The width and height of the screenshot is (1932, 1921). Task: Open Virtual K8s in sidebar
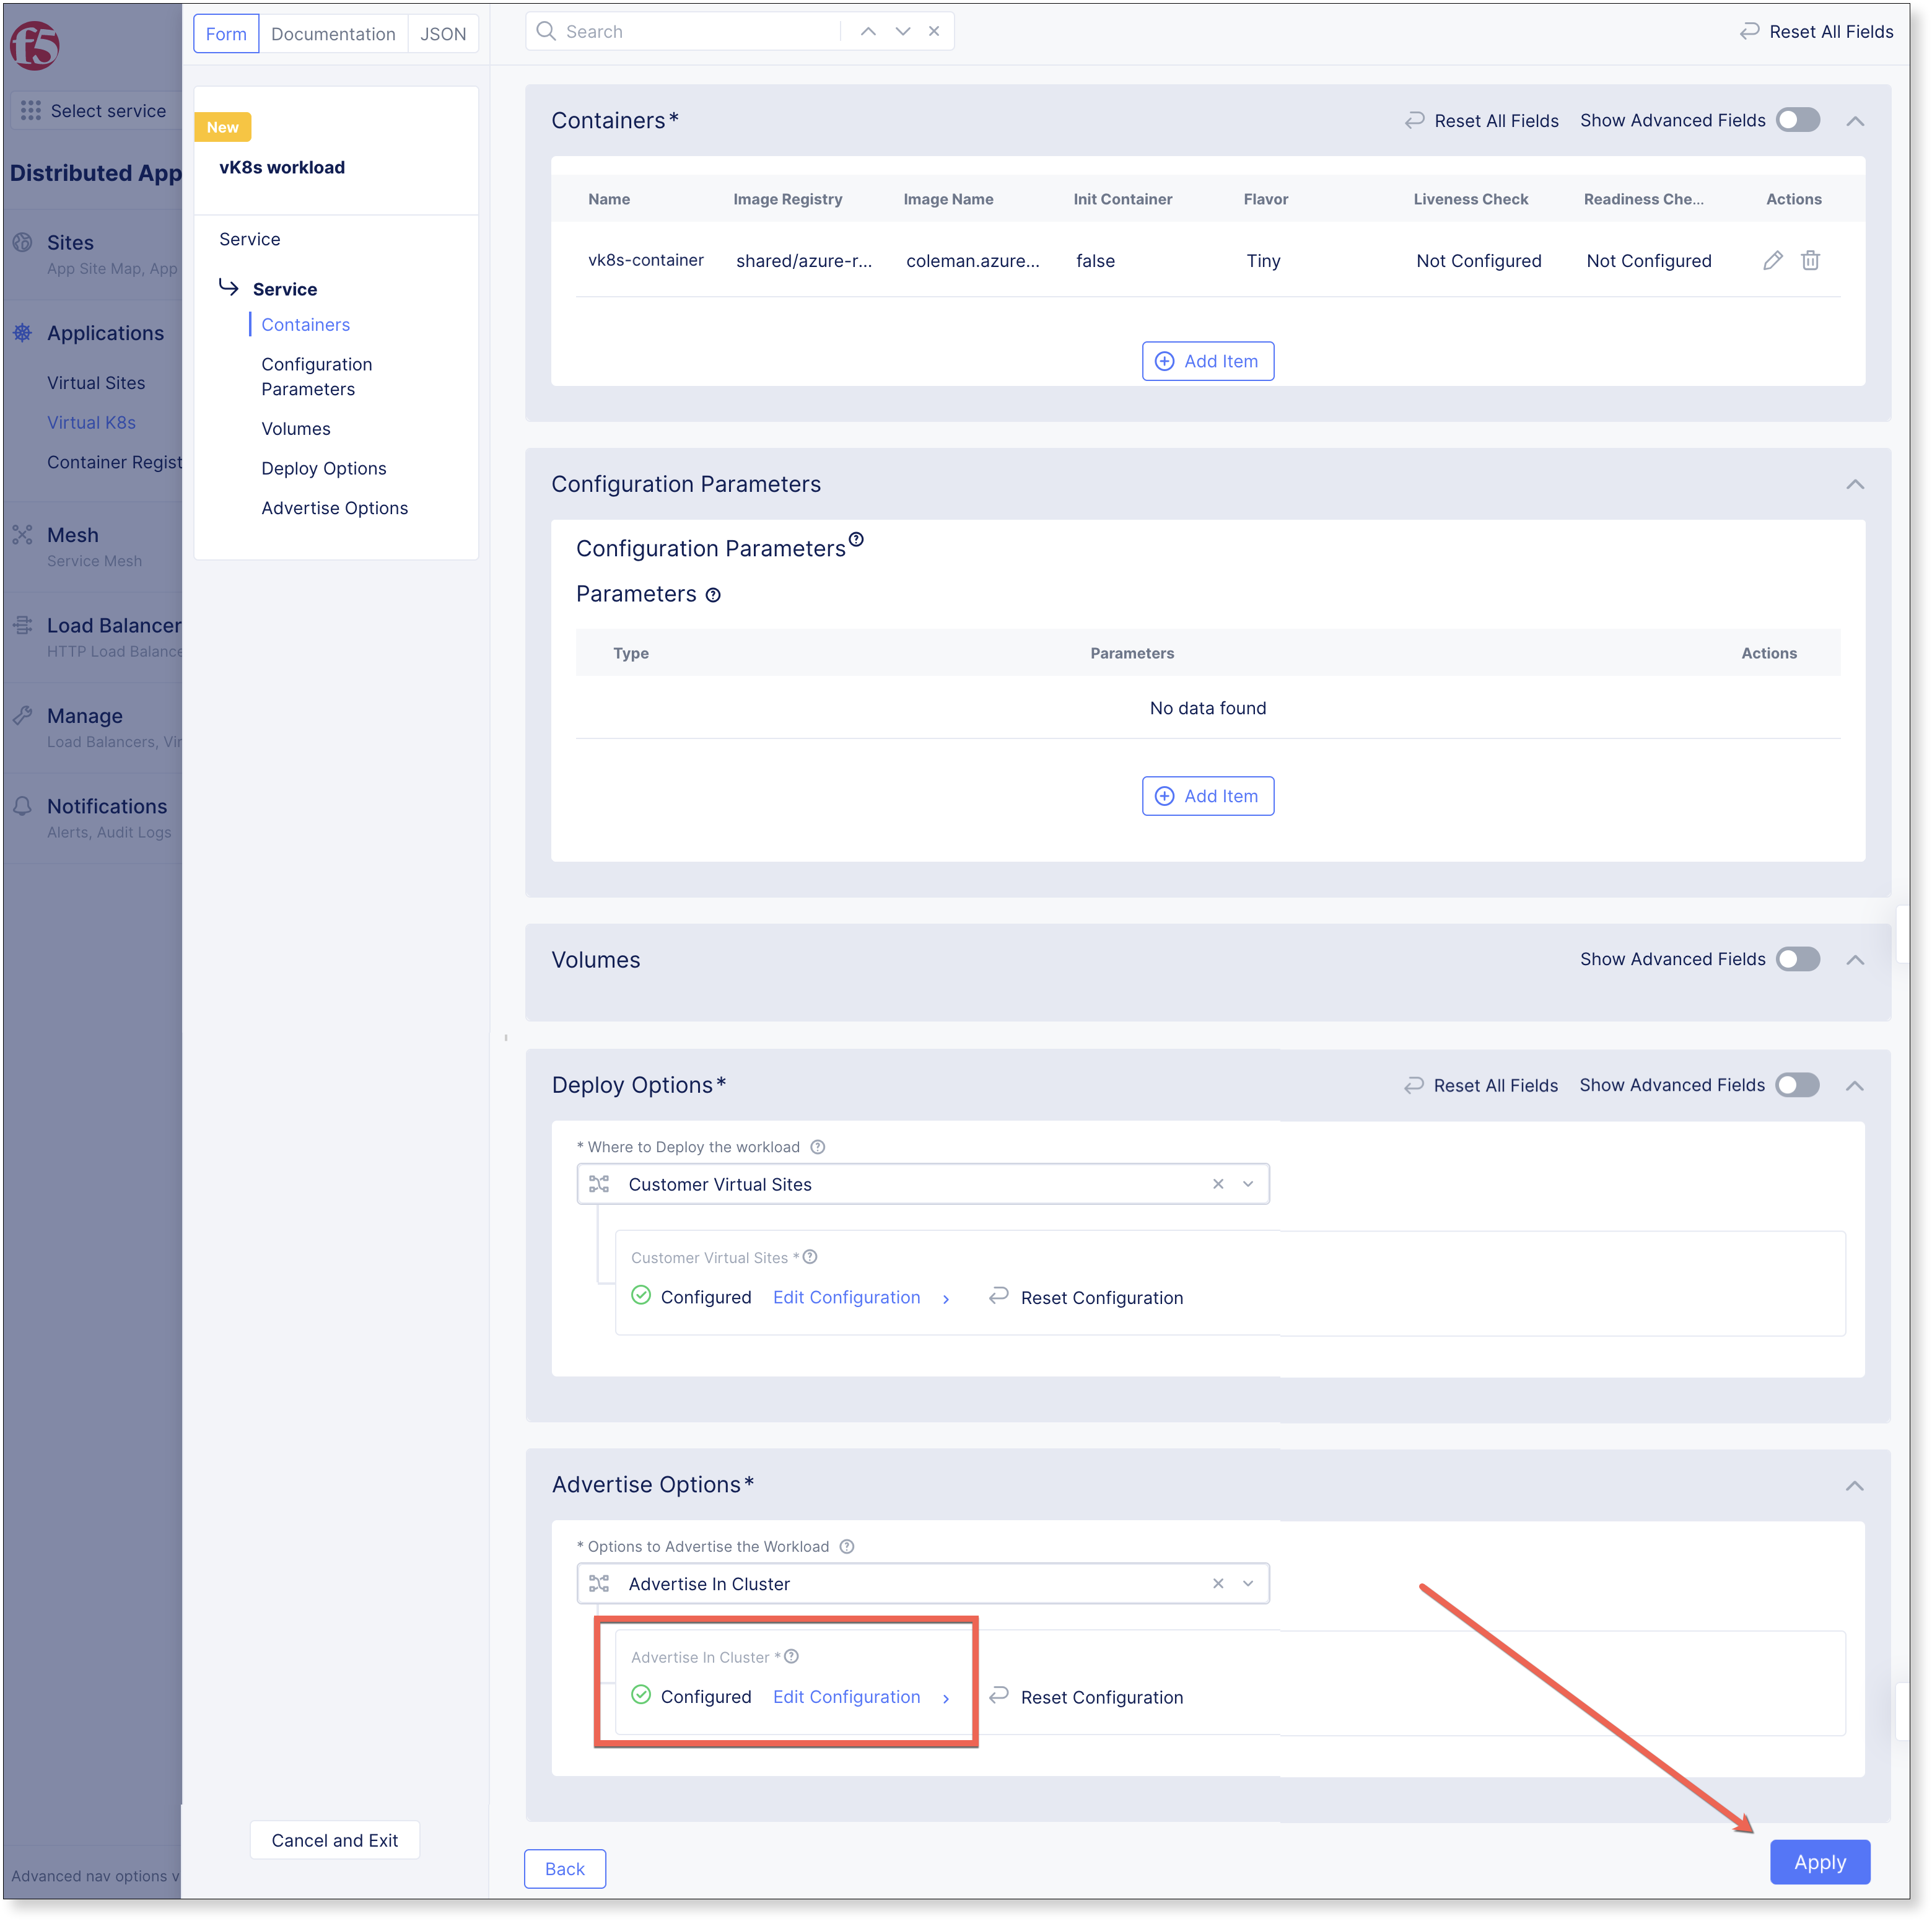[91, 423]
